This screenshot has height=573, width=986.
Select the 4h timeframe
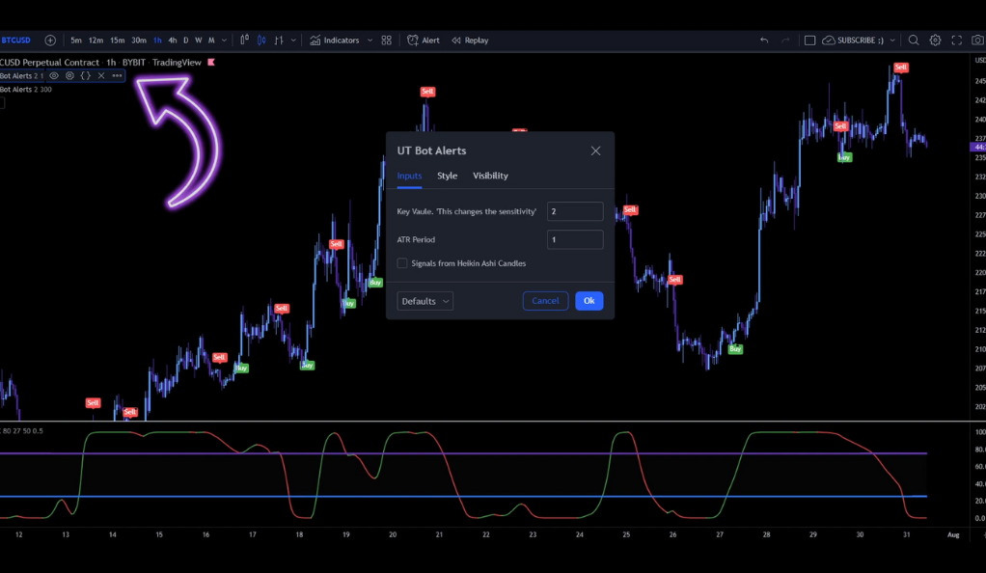click(x=173, y=41)
